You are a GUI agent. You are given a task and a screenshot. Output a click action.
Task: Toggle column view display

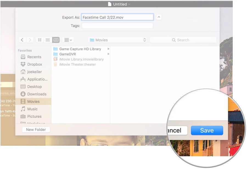coord(56,40)
